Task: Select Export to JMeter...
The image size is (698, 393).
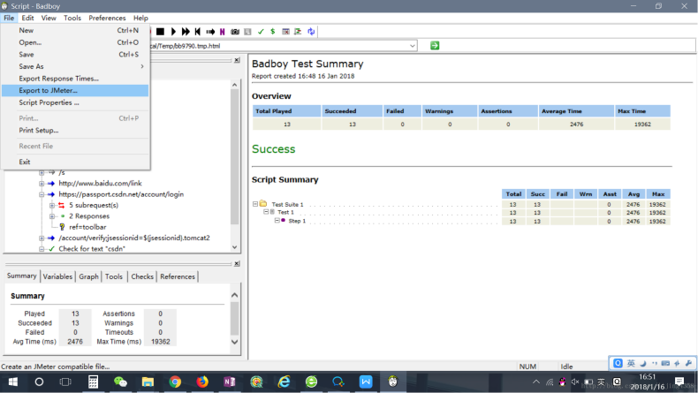Action: point(75,90)
